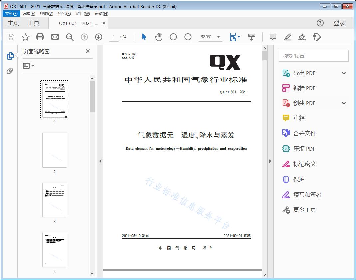Toggle the page thumbnails sidebar icon
This screenshot has height=280, width=356.
tap(10, 56)
